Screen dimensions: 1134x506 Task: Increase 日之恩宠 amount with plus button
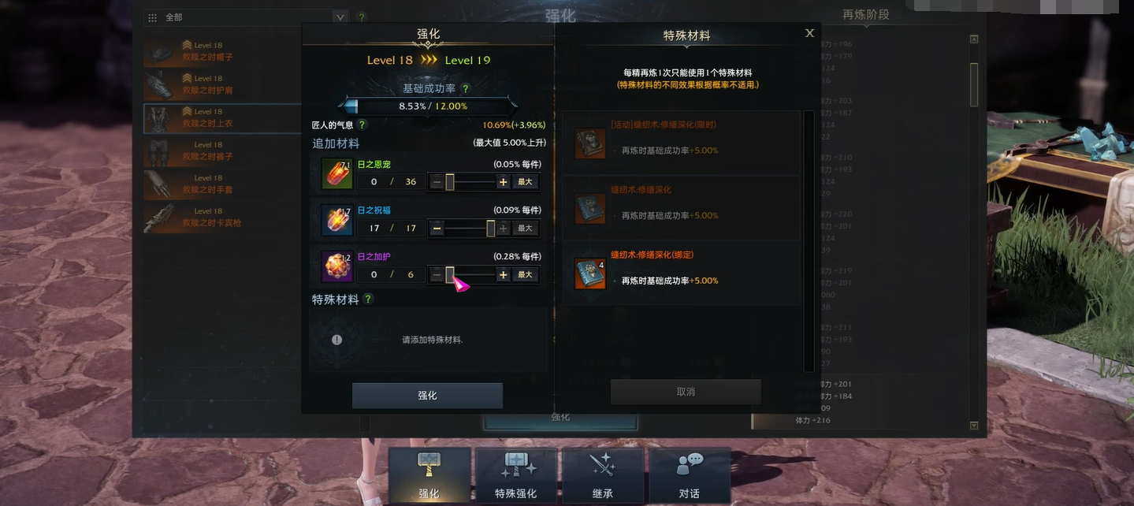coord(503,182)
